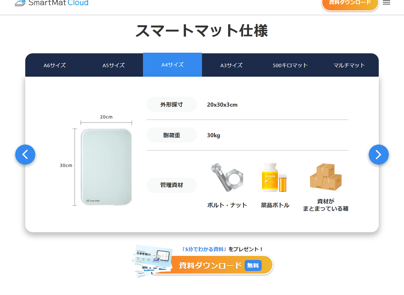Click the 20x30x3cm dimension value
This screenshot has height=295, width=404.
(222, 105)
